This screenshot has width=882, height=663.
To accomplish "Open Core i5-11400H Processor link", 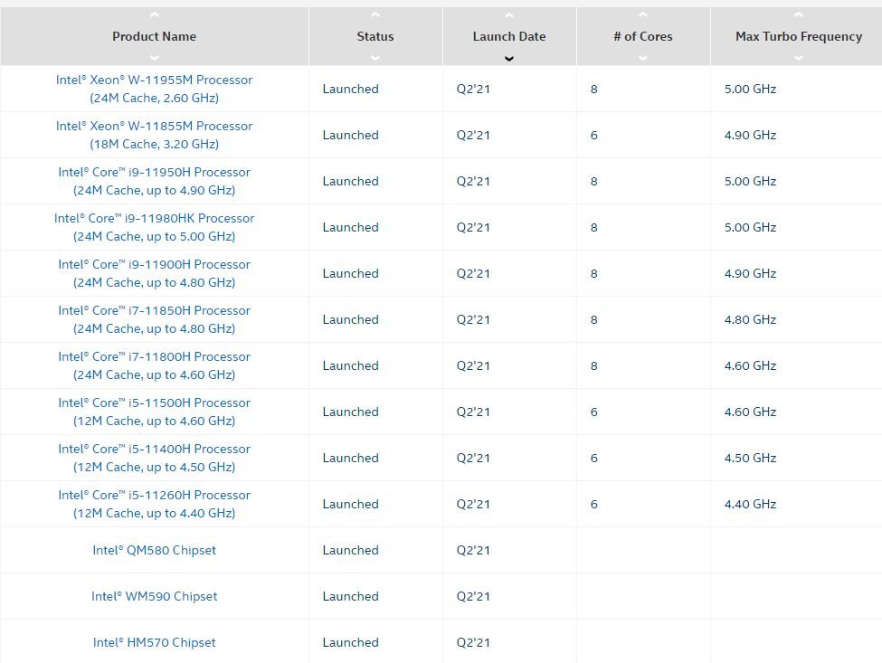I will (154, 458).
